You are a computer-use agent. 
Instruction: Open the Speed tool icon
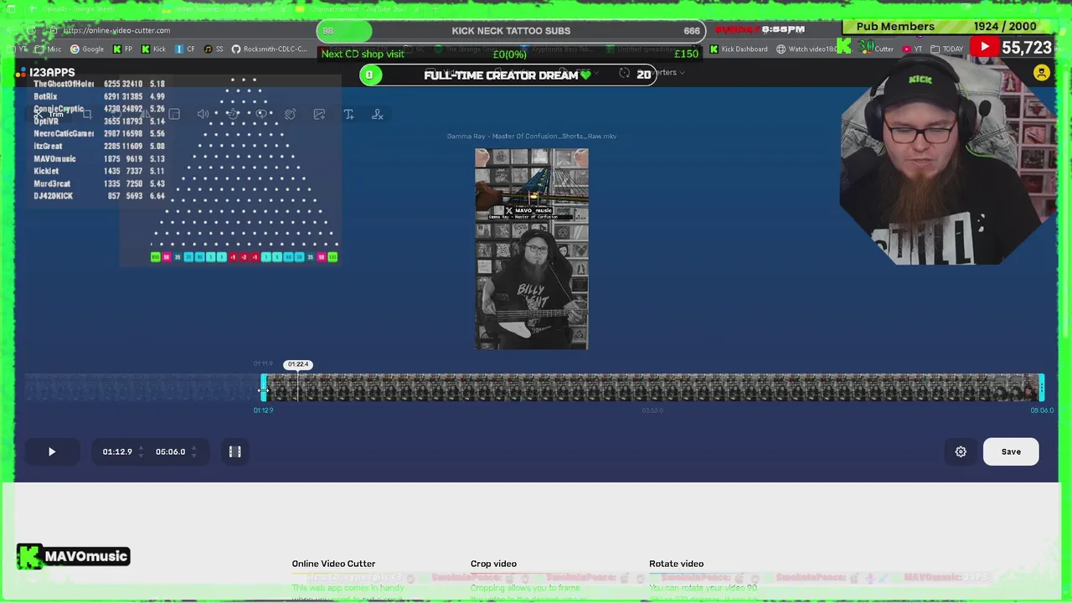(232, 114)
